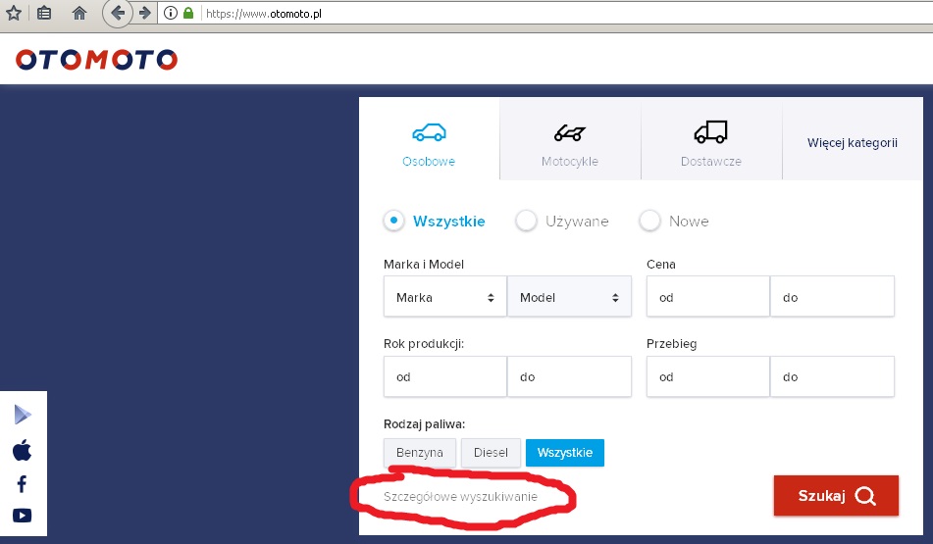
Task: Open Facebook icon in sidebar
Action: [22, 484]
